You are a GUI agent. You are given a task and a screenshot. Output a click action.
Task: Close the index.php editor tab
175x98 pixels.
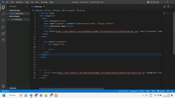click(x=44, y=7)
